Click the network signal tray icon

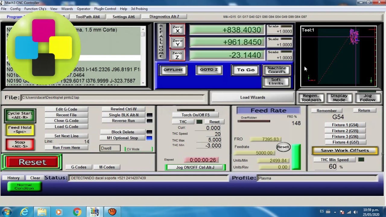click(x=349, y=212)
